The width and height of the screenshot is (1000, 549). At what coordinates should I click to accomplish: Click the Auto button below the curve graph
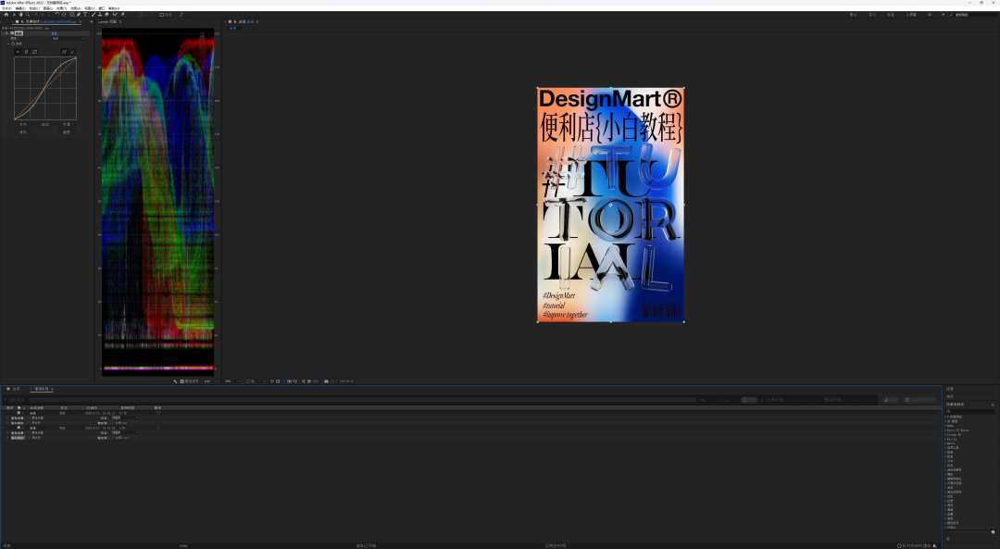pyautogui.click(x=45, y=124)
